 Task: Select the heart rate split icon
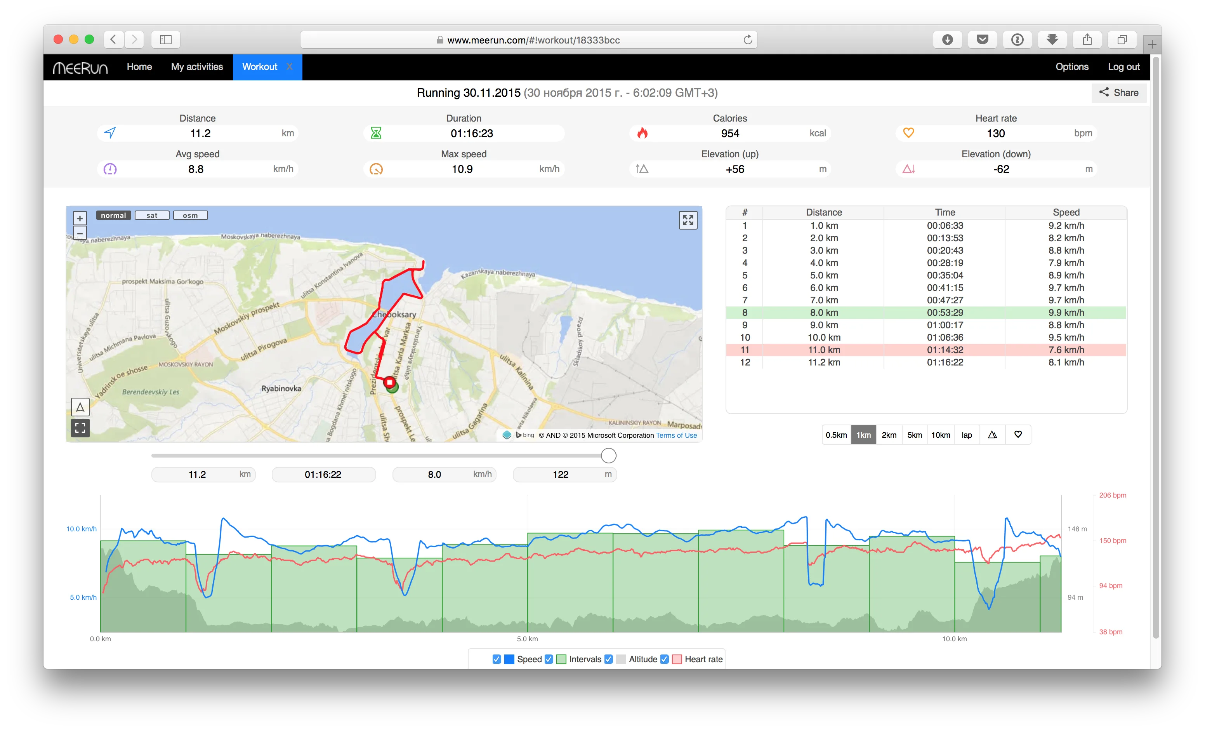[x=1018, y=435]
